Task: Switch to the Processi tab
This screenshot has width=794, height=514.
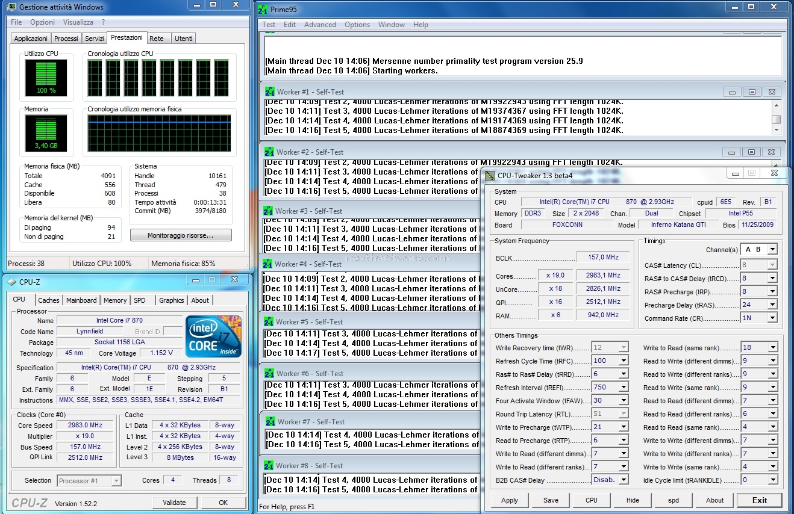Action: point(66,39)
